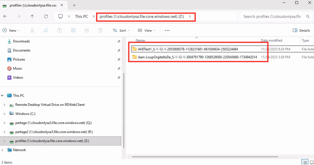
Task: Open the Sort dropdown menu
Action: (x=121, y=30)
